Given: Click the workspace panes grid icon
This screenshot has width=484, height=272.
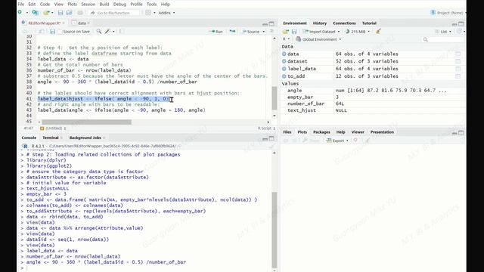Looking at the screenshot, I should point(148,13).
